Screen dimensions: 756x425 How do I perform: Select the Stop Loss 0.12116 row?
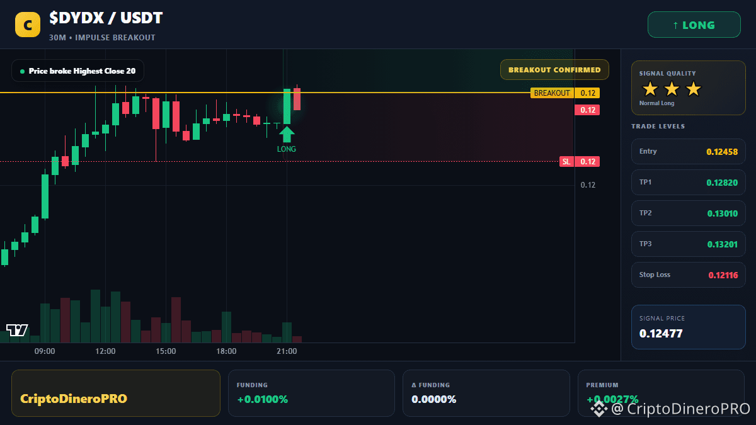688,275
